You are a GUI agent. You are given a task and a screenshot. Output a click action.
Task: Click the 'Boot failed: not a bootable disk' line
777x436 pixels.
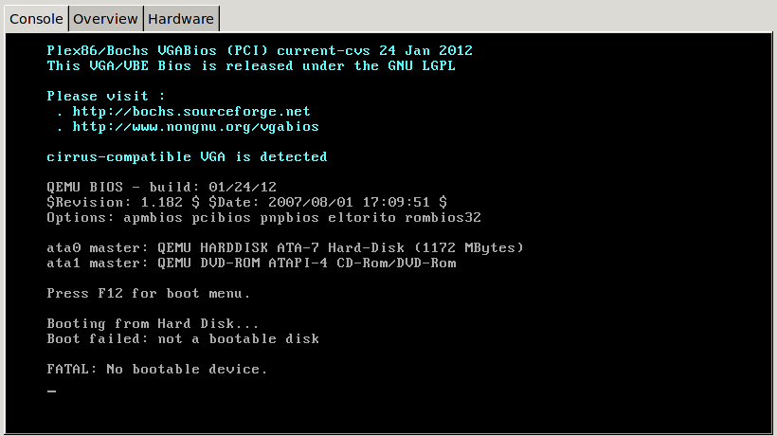[x=183, y=338]
